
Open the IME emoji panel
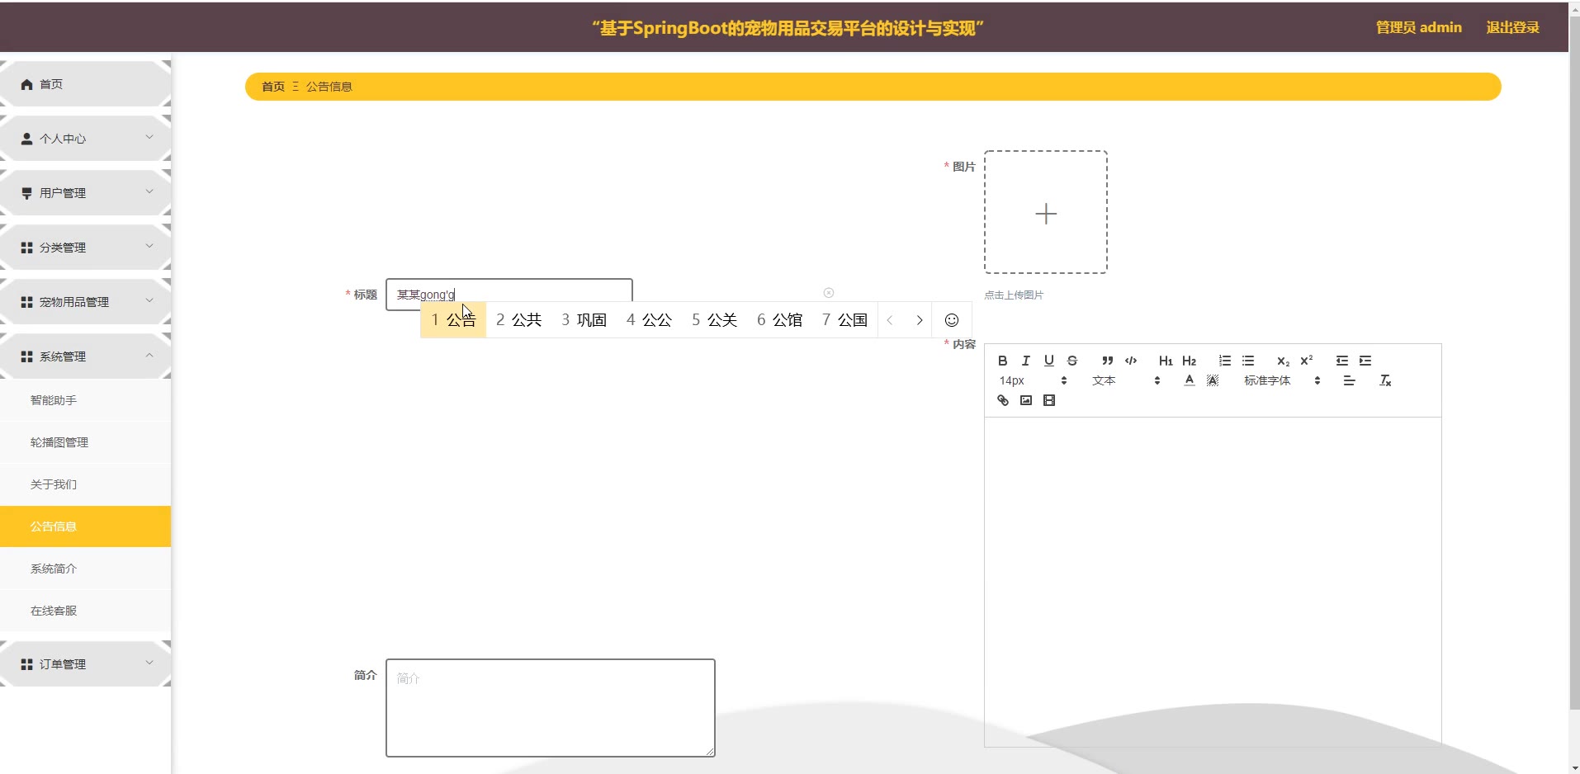[x=952, y=320]
